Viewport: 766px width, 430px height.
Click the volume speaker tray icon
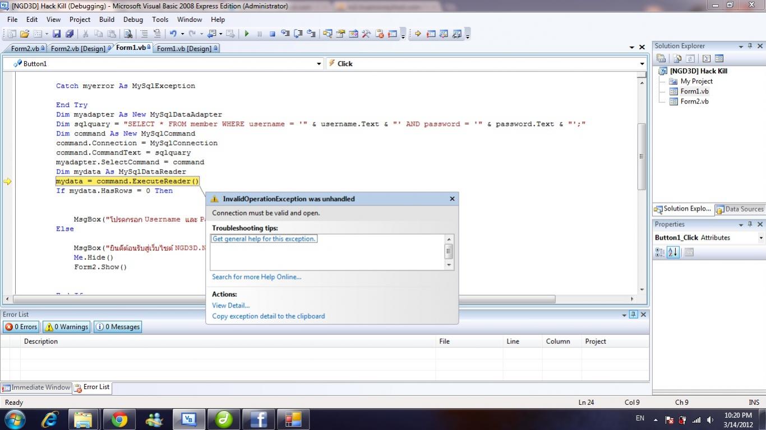[x=710, y=420]
